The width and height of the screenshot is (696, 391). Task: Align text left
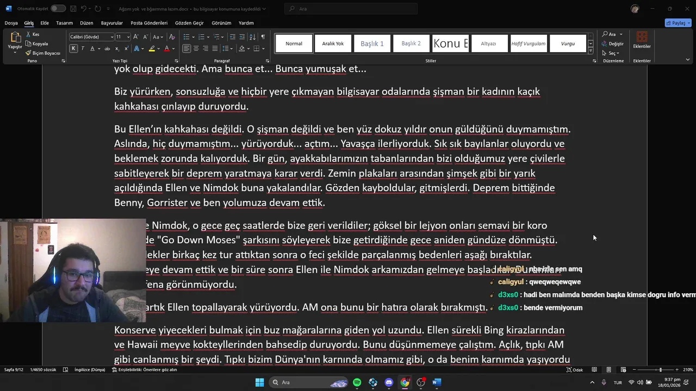coord(187,48)
